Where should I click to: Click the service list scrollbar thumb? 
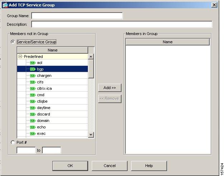click(91, 69)
